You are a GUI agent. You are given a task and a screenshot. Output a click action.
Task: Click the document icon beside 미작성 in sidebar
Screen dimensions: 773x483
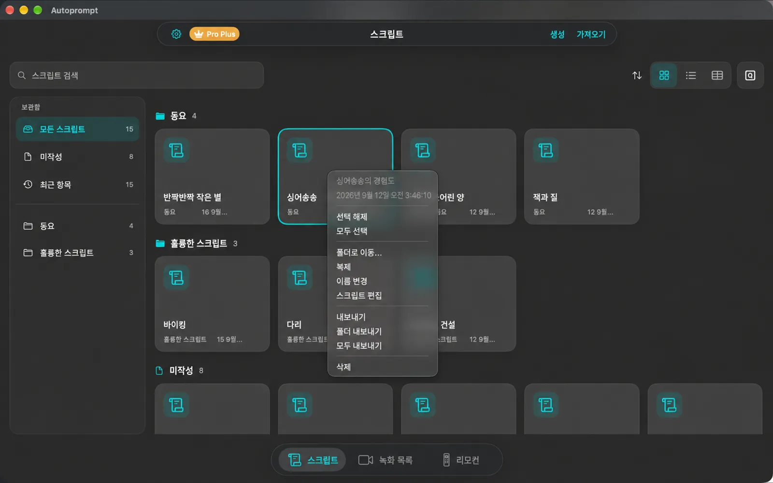coord(28,156)
